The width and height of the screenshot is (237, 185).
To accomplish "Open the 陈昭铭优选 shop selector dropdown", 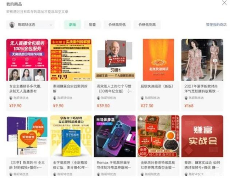I will [x=30, y=25].
